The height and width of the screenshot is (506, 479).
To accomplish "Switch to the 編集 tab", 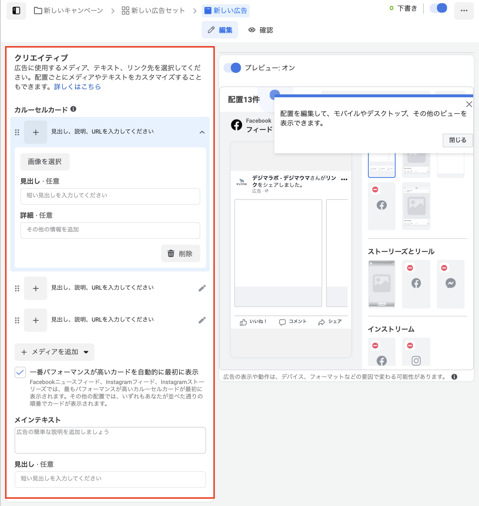I will click(x=220, y=30).
